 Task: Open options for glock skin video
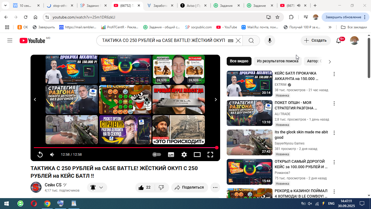pos(334,133)
